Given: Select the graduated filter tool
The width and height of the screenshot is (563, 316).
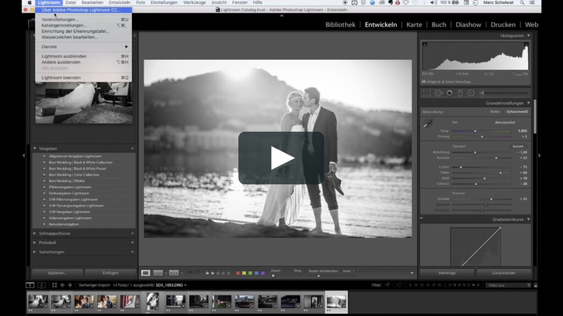Looking at the screenshot, I should [x=460, y=93].
